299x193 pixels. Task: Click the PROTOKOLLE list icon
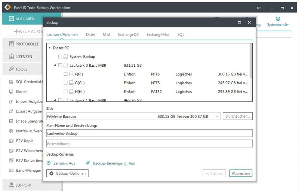coord(12,44)
